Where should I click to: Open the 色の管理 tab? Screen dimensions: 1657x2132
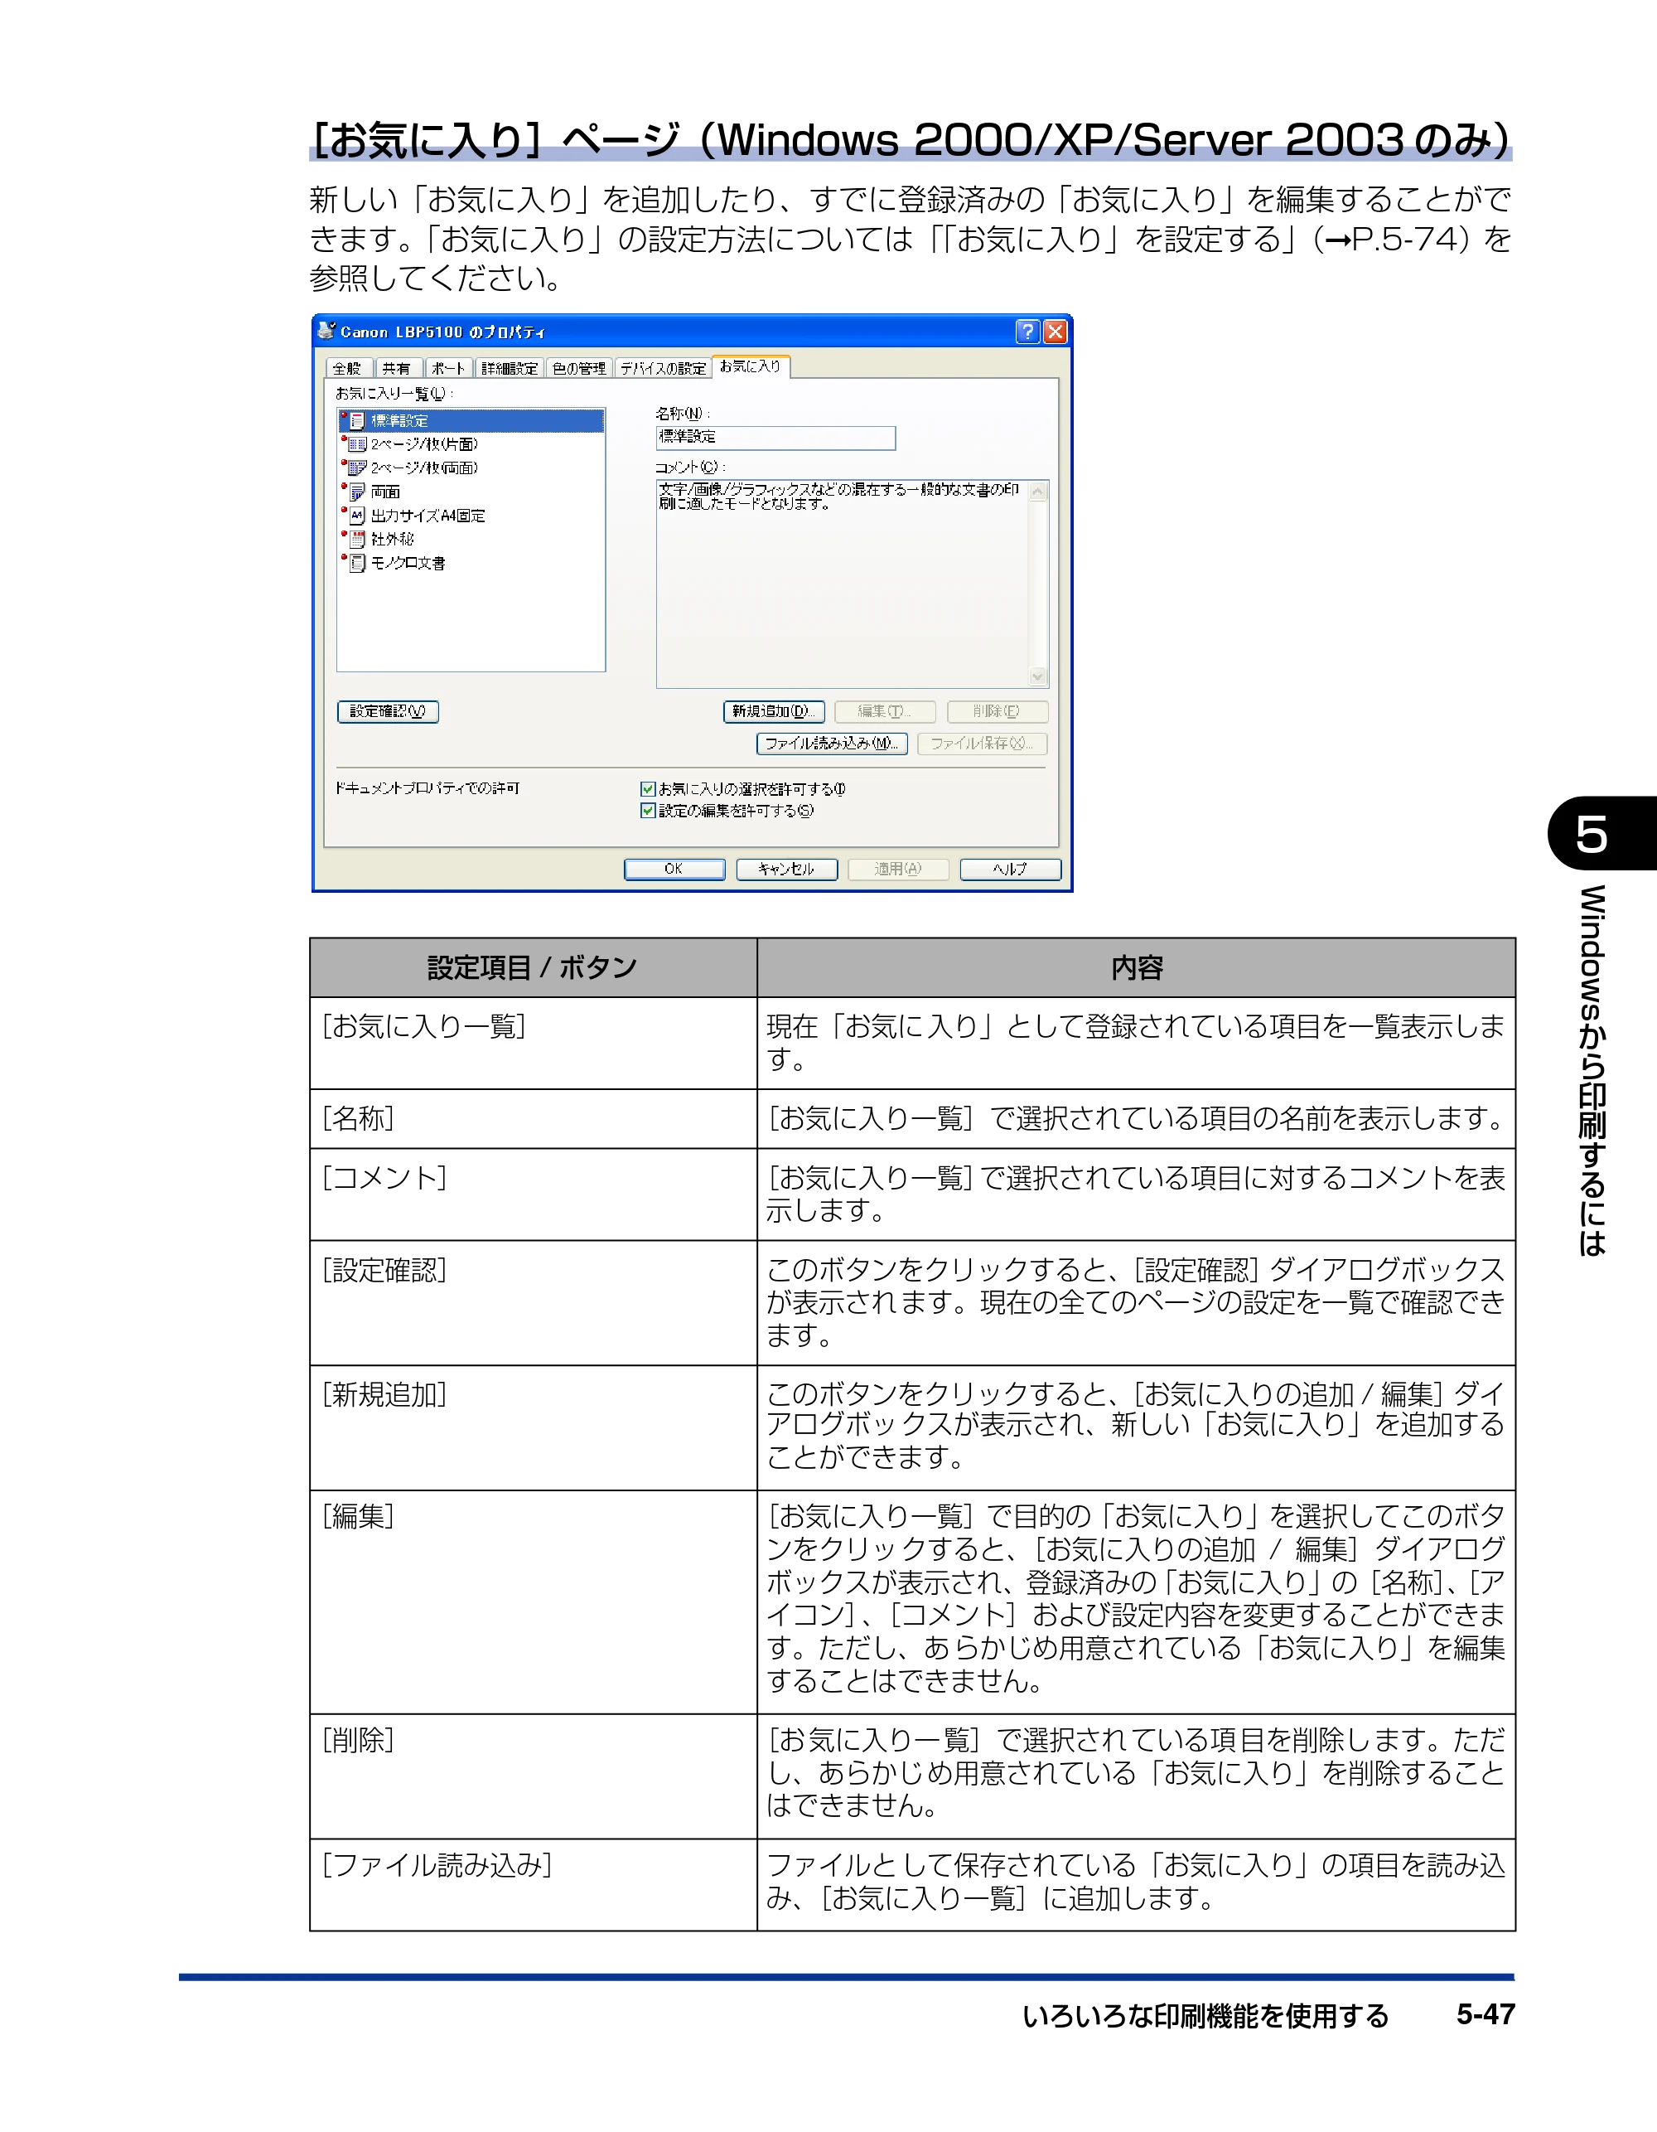(x=578, y=368)
